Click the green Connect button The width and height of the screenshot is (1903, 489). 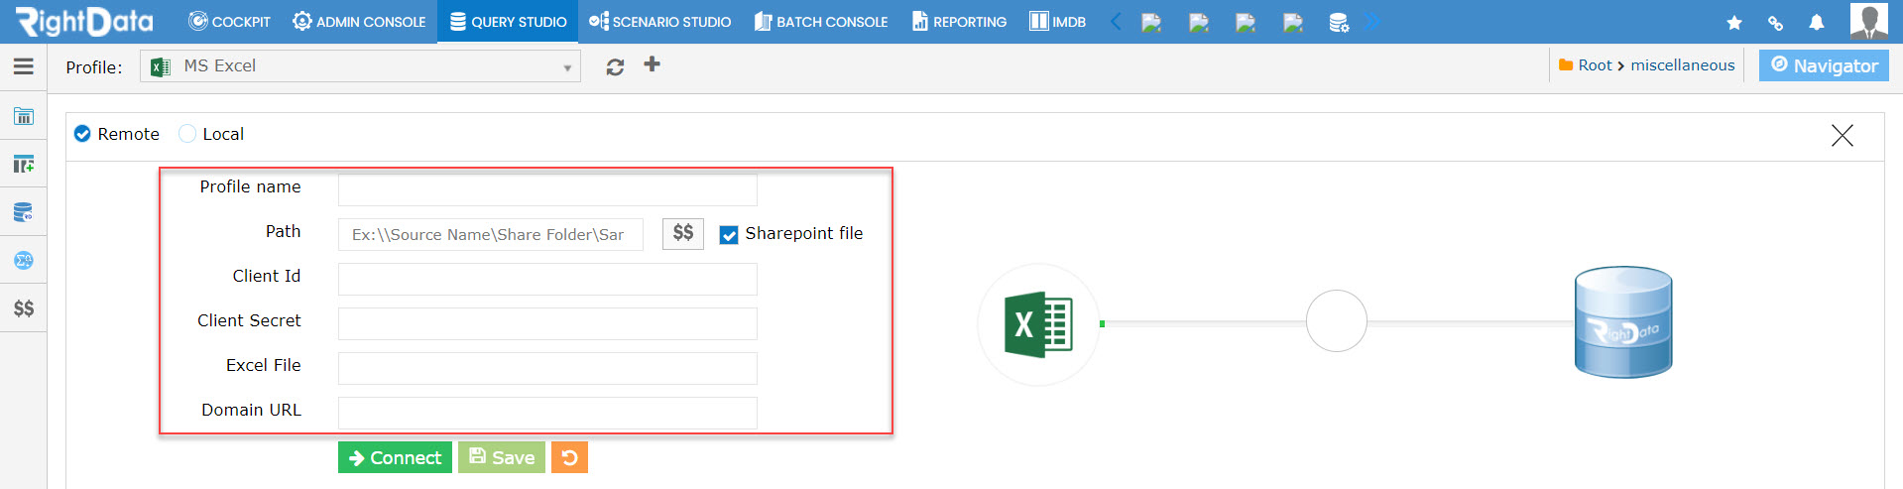click(x=395, y=457)
